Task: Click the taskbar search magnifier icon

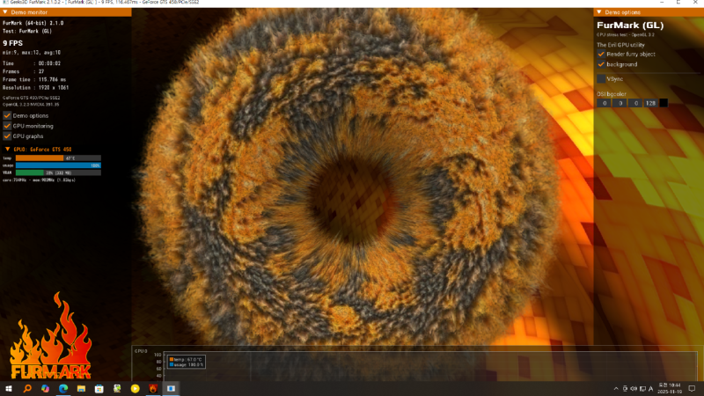Action: pos(27,388)
